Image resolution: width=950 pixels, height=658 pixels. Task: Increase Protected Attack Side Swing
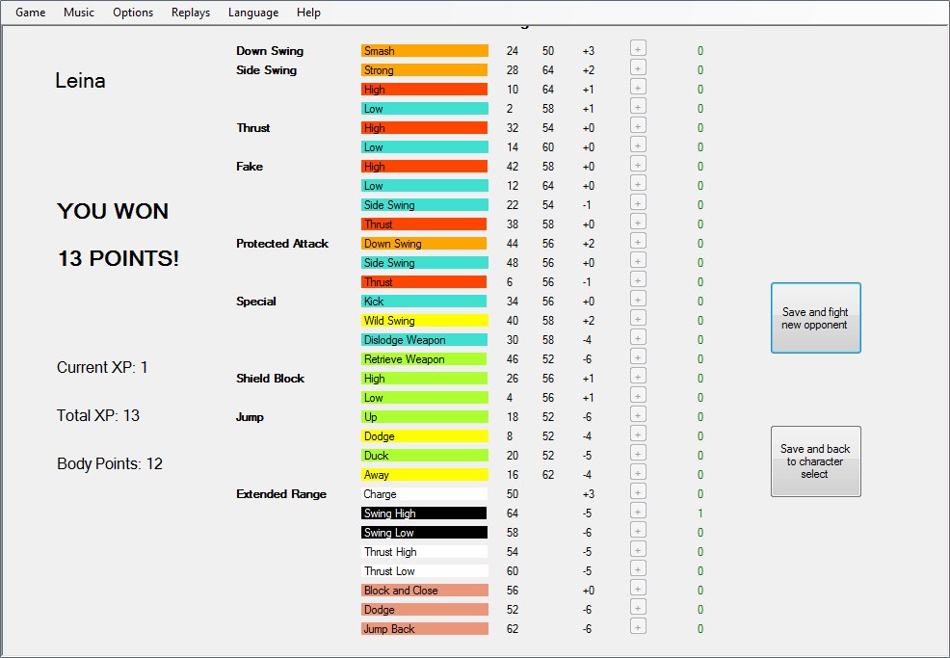point(638,260)
